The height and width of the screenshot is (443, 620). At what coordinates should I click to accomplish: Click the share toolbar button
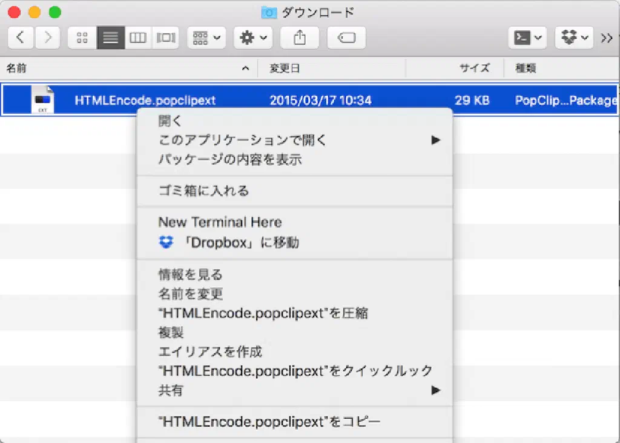pyautogui.click(x=299, y=38)
